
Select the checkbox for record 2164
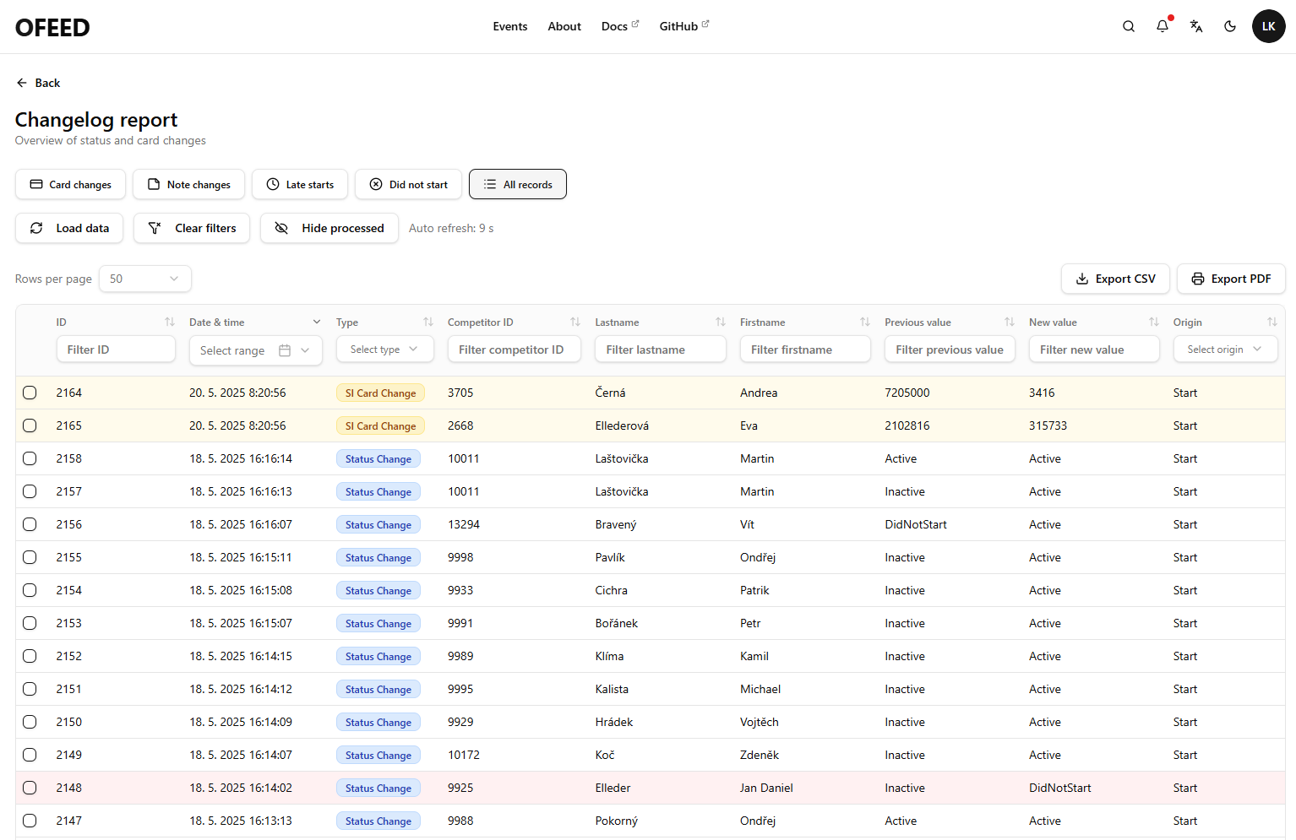pos(30,393)
